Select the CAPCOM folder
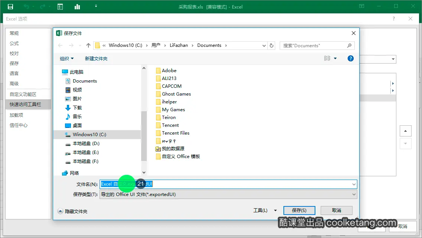 (169, 86)
